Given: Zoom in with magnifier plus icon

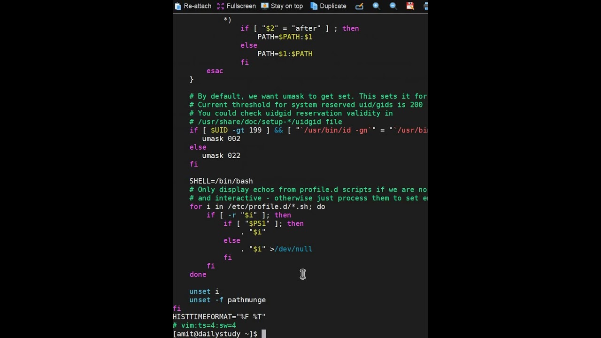Looking at the screenshot, I should pyautogui.click(x=376, y=6).
